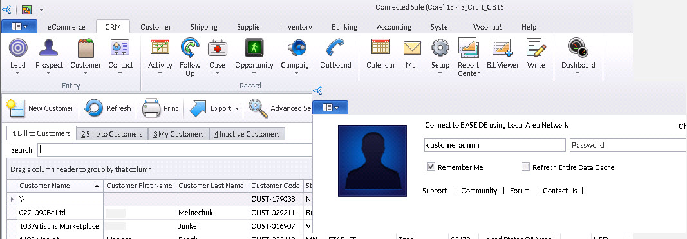Expand the Campaign dropdown arrow
This screenshot has width=687, height=239.
tap(297, 73)
